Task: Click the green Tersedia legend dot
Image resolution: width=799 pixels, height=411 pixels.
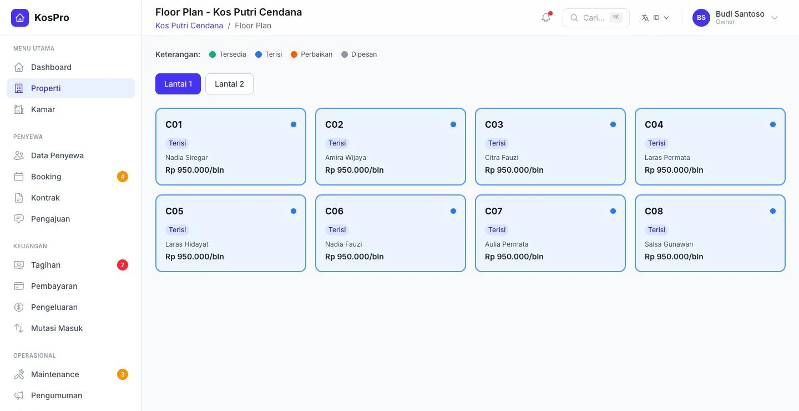Action: [x=213, y=54]
